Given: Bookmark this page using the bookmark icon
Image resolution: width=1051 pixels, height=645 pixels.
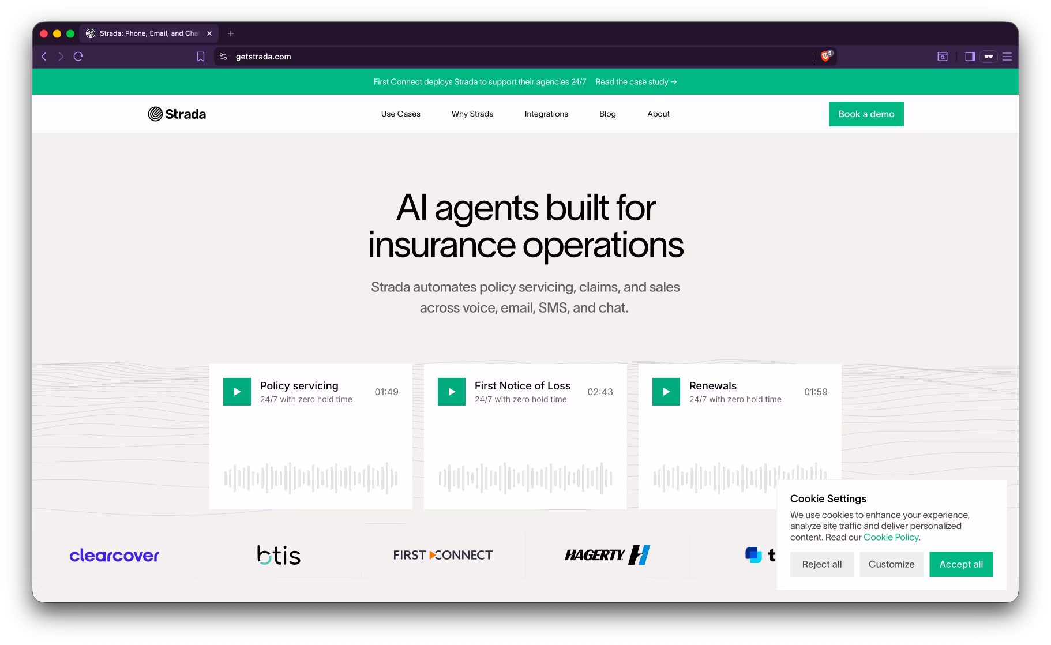Looking at the screenshot, I should [x=201, y=57].
